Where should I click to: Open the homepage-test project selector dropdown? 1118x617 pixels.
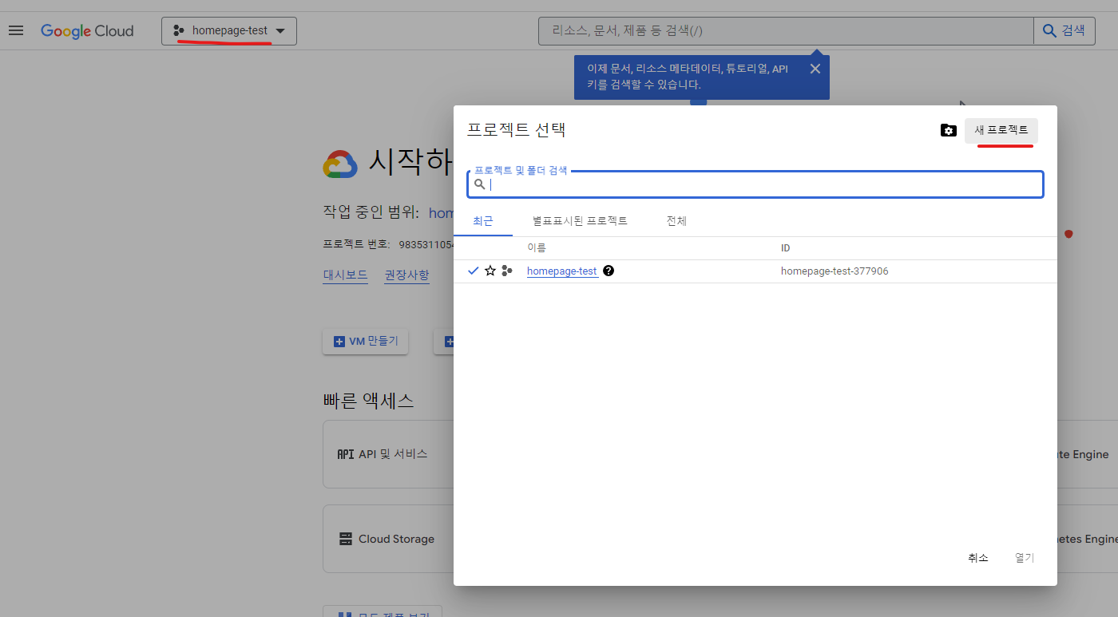tap(229, 31)
